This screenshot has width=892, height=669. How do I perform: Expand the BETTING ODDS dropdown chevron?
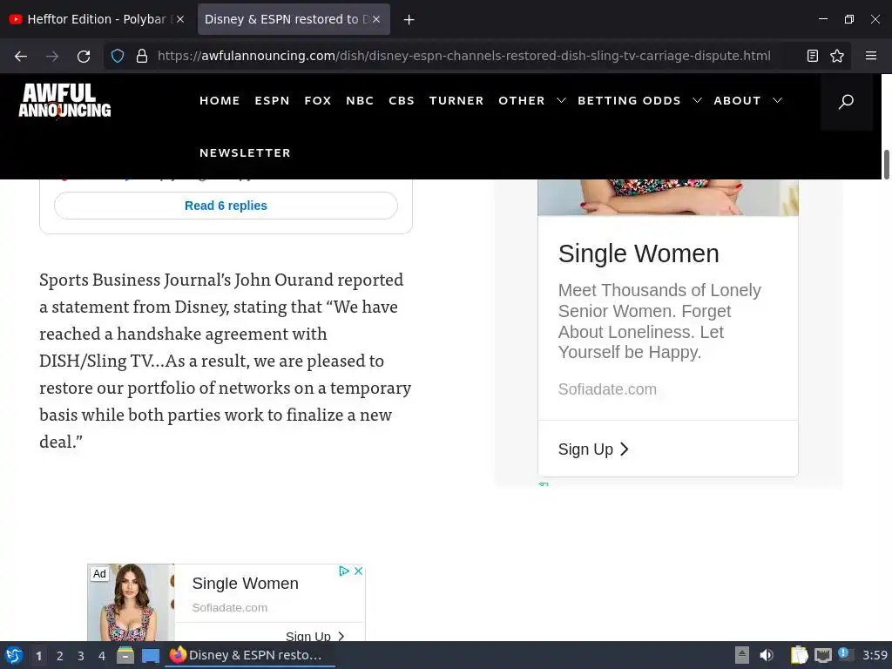click(x=697, y=101)
